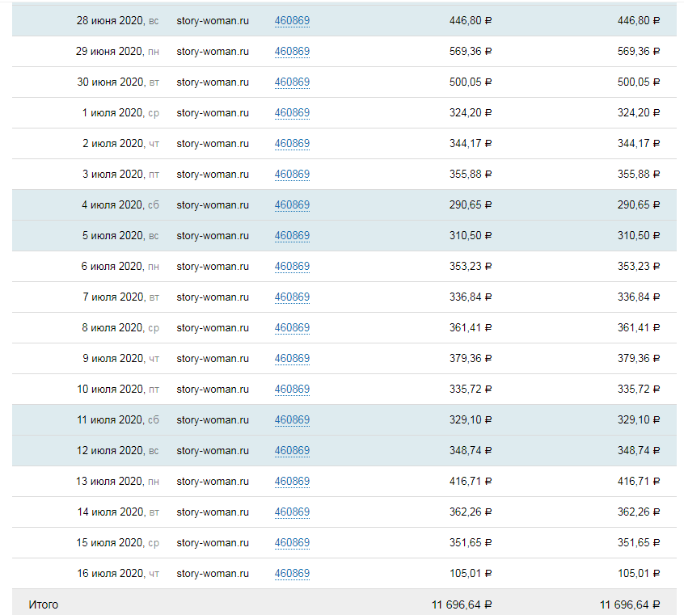
Task: Open link 460869 in 5 июля 2020 row
Action: 292,235
